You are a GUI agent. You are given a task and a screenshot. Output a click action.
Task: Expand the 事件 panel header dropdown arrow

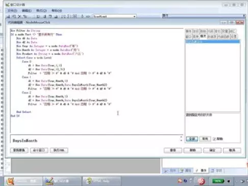[244, 16]
